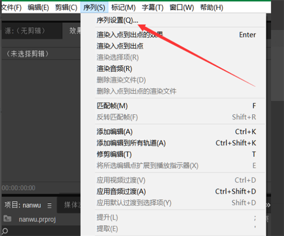Open the 标记(M) menu
Viewport: 284px width, 236px height.
(x=124, y=8)
